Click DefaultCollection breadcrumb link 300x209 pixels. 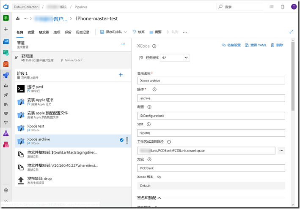click(26, 7)
